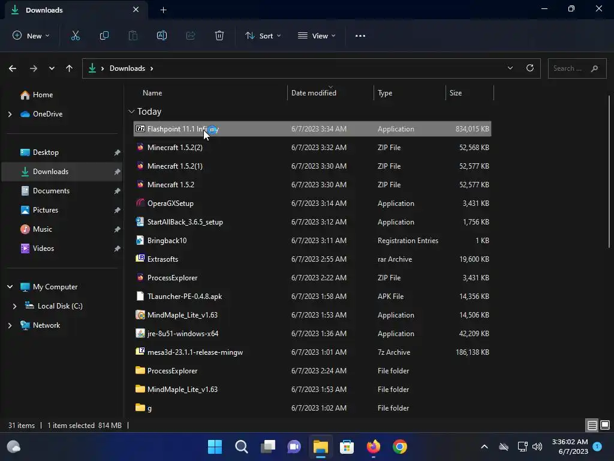614x461 pixels.
Task: Click the Delete trash can icon
Action: (x=219, y=35)
